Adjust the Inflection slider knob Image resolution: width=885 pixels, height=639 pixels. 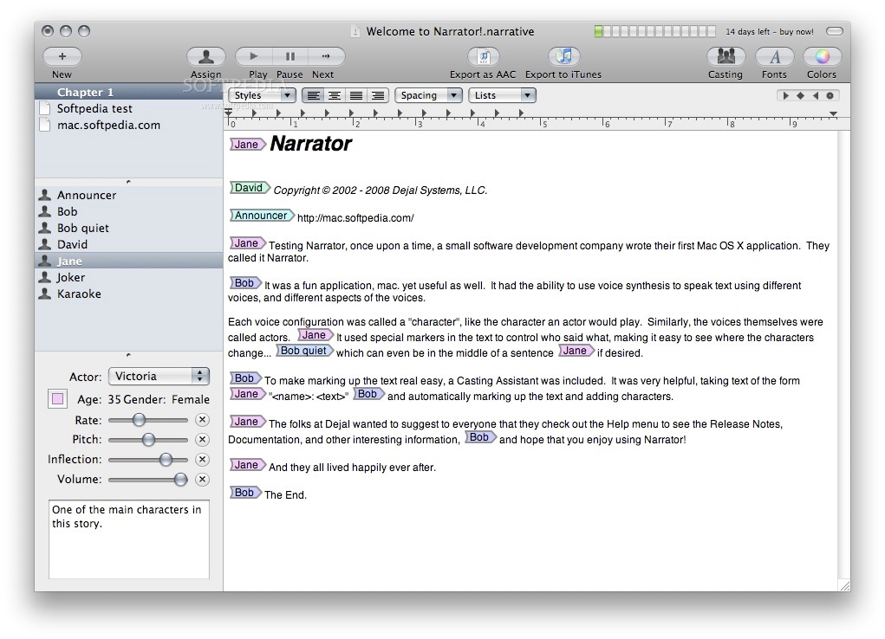[166, 459]
